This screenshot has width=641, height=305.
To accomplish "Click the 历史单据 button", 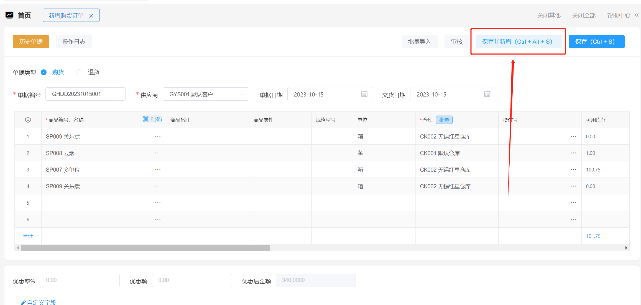I will (x=31, y=41).
